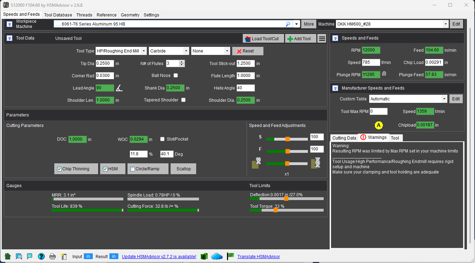Enable the Slot/Pocket checkbox

[162, 139]
